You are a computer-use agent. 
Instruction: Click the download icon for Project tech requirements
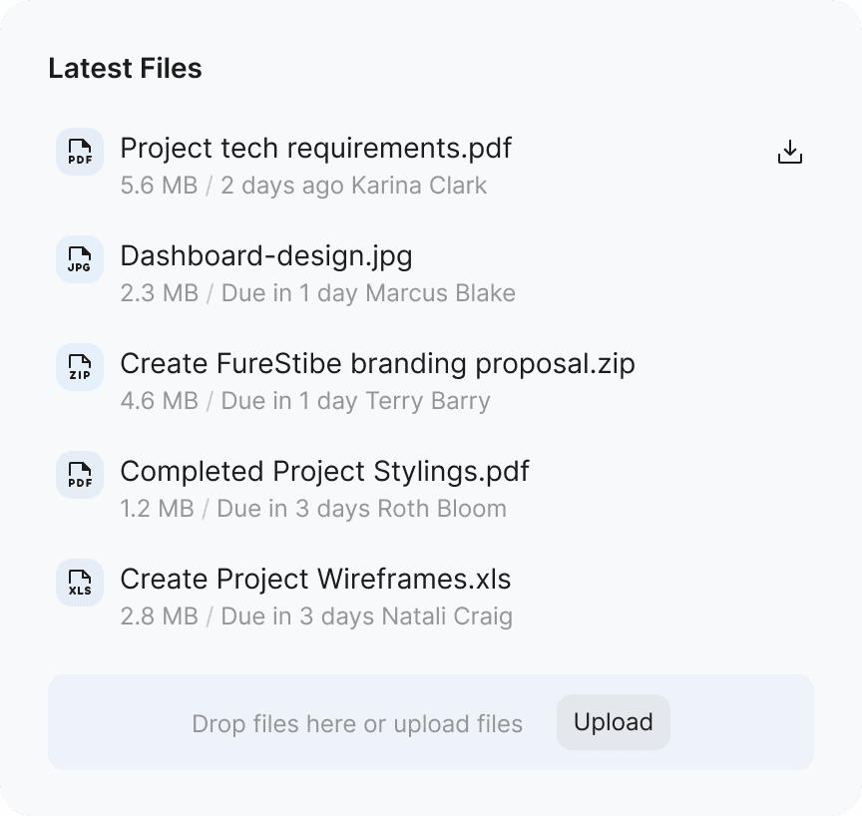[789, 152]
